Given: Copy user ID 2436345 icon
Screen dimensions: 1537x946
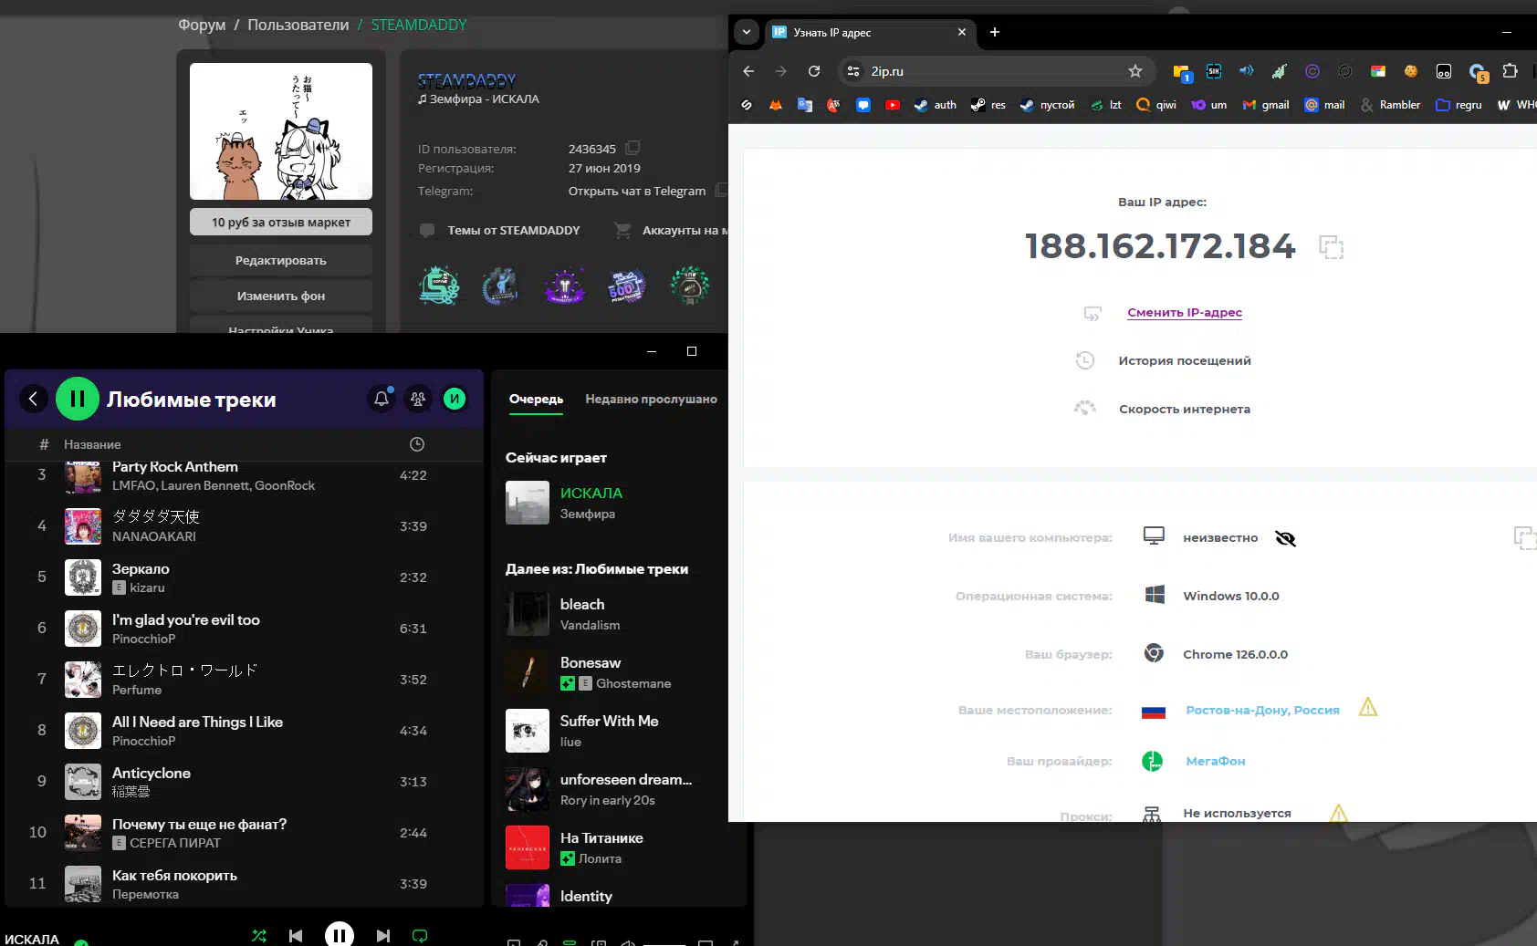Looking at the screenshot, I should pyautogui.click(x=633, y=148).
